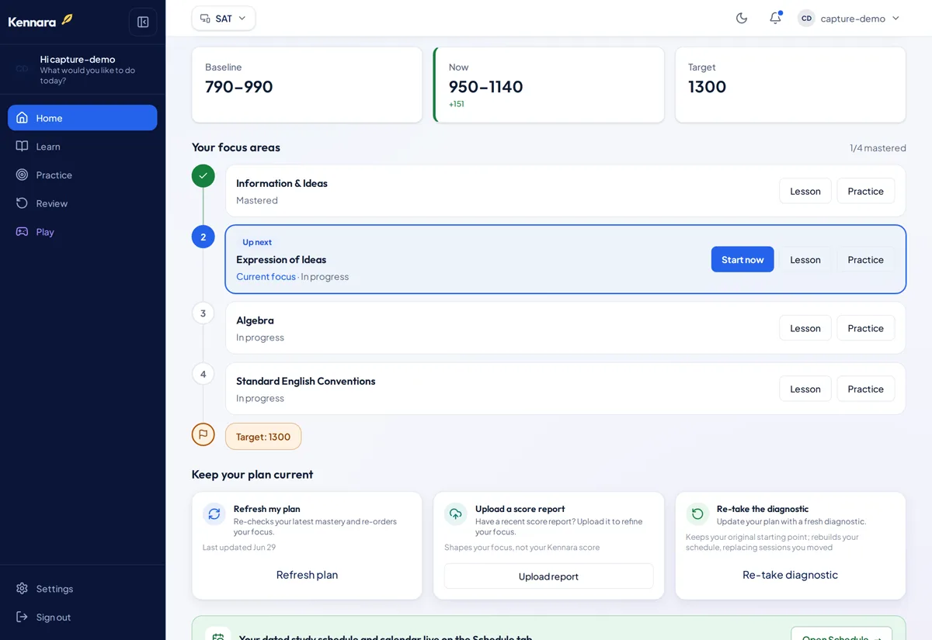Select the Baseline 790–990 score card
The height and width of the screenshot is (640, 932).
(307, 85)
